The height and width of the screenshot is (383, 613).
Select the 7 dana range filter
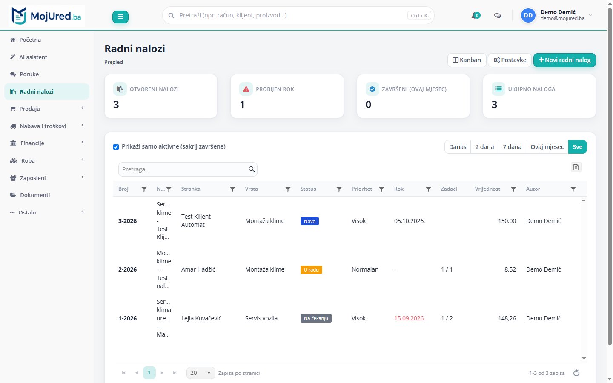(x=512, y=147)
